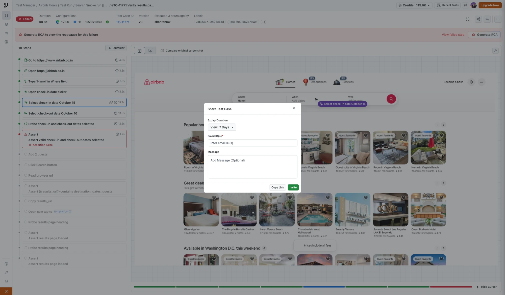505x295 pixels.
Task: Click the Task 10:...56287RWH label
Action: point(243,22)
